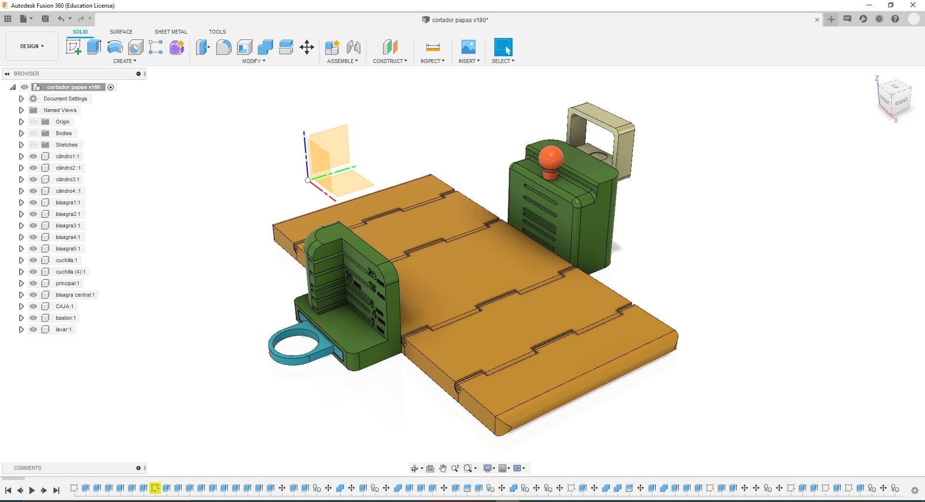The image size is (925, 502).
Task: Hide the cilindro1:1 component
Action: click(x=33, y=156)
